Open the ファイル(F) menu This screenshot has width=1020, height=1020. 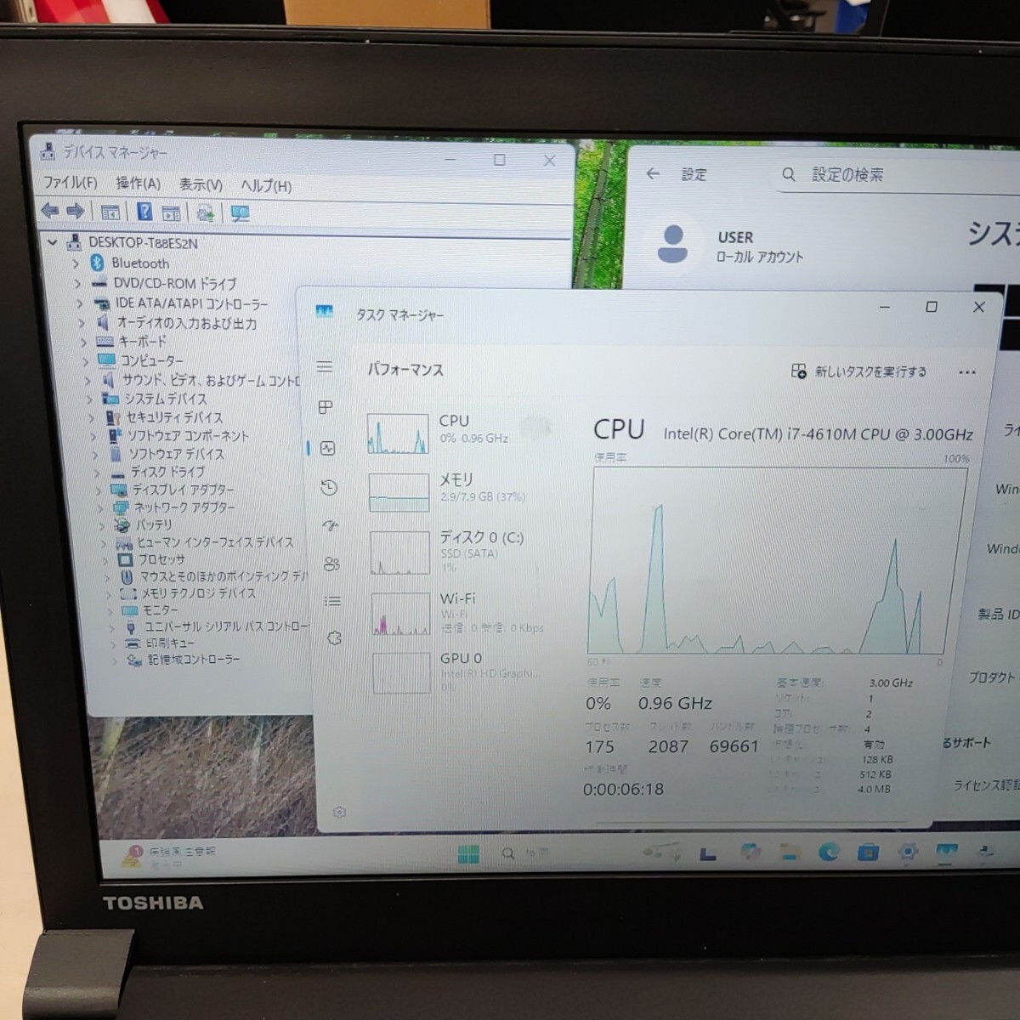coord(70,183)
